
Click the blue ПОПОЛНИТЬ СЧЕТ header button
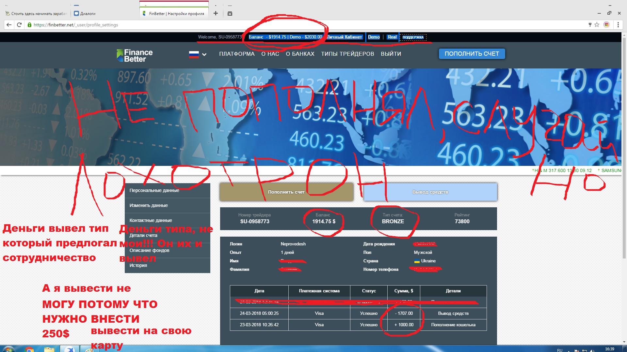pyautogui.click(x=472, y=54)
